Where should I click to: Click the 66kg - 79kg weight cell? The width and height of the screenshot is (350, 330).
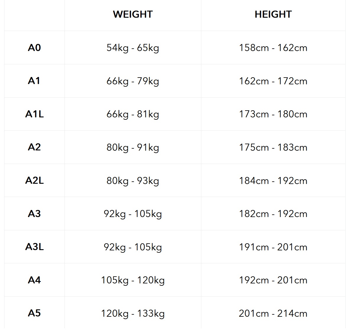point(133,81)
